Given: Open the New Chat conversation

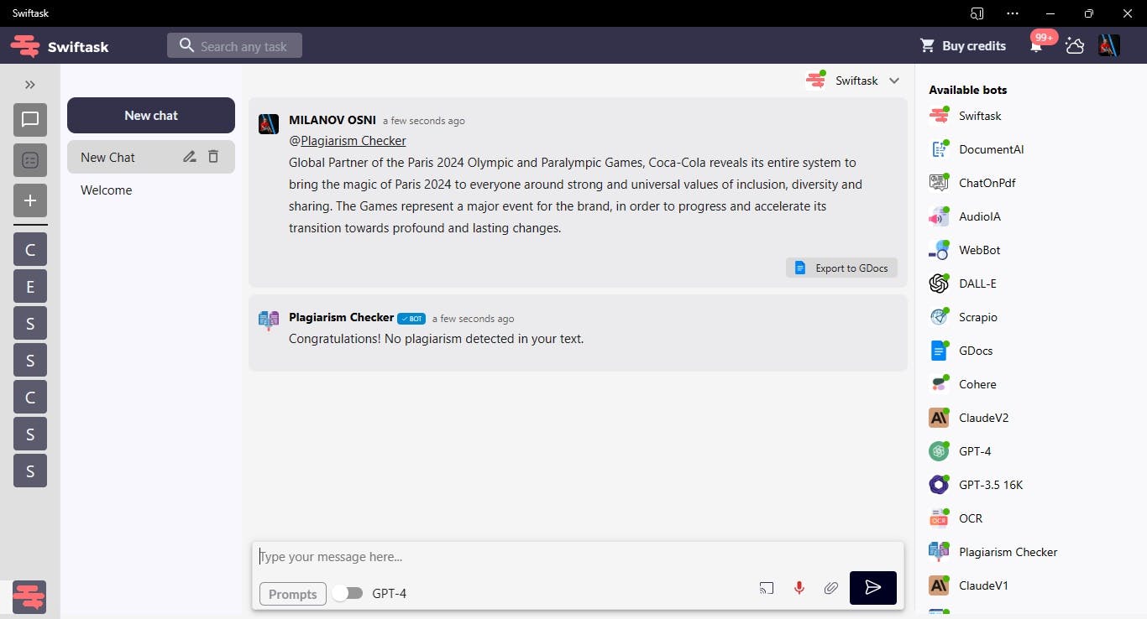Looking at the screenshot, I should [151, 157].
